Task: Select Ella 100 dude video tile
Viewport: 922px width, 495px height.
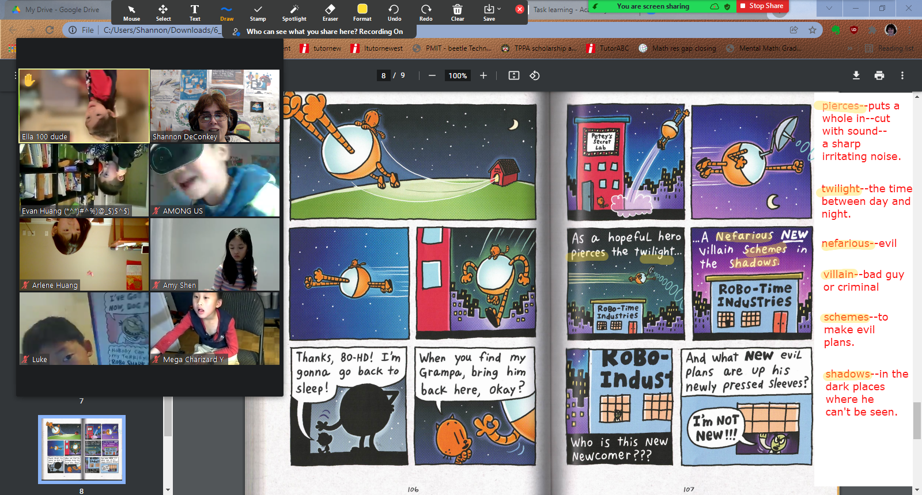Action: 84,106
